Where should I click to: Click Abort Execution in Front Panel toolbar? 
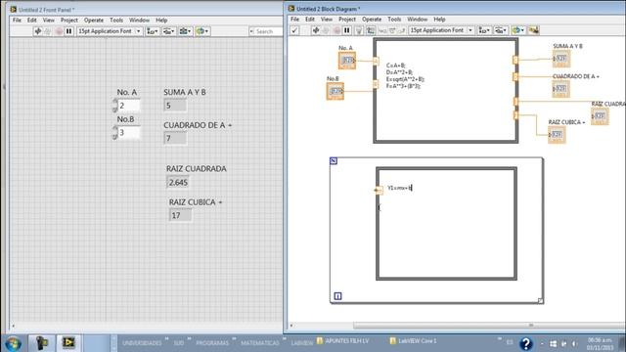click(x=59, y=31)
